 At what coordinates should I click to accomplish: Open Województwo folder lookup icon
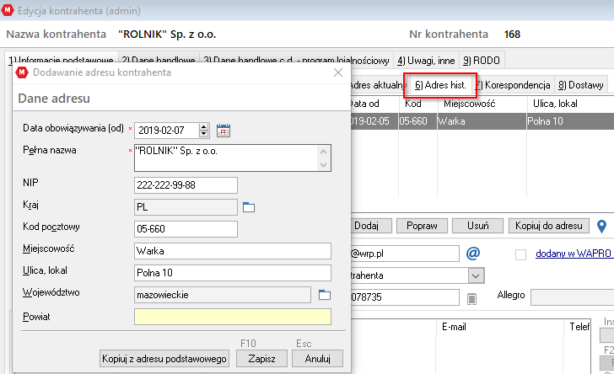coord(325,295)
